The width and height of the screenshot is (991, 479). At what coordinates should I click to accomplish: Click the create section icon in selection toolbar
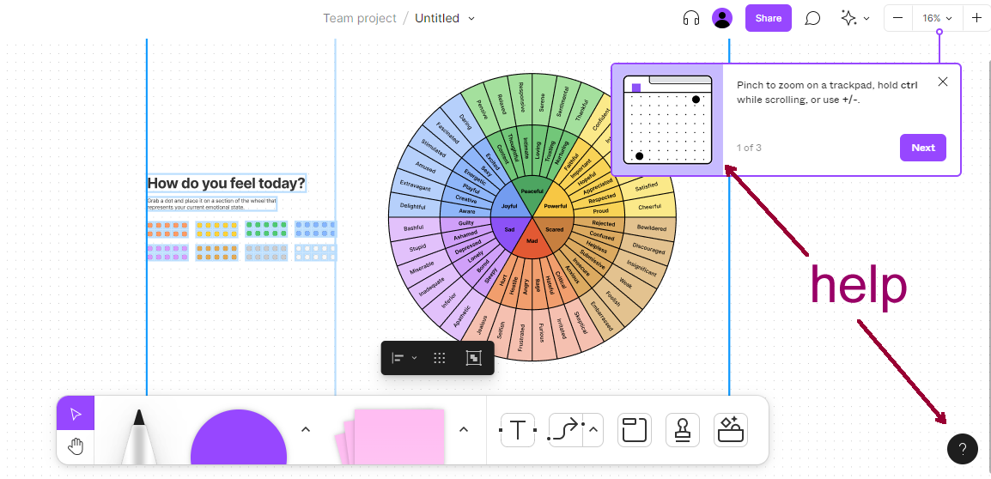pos(473,358)
